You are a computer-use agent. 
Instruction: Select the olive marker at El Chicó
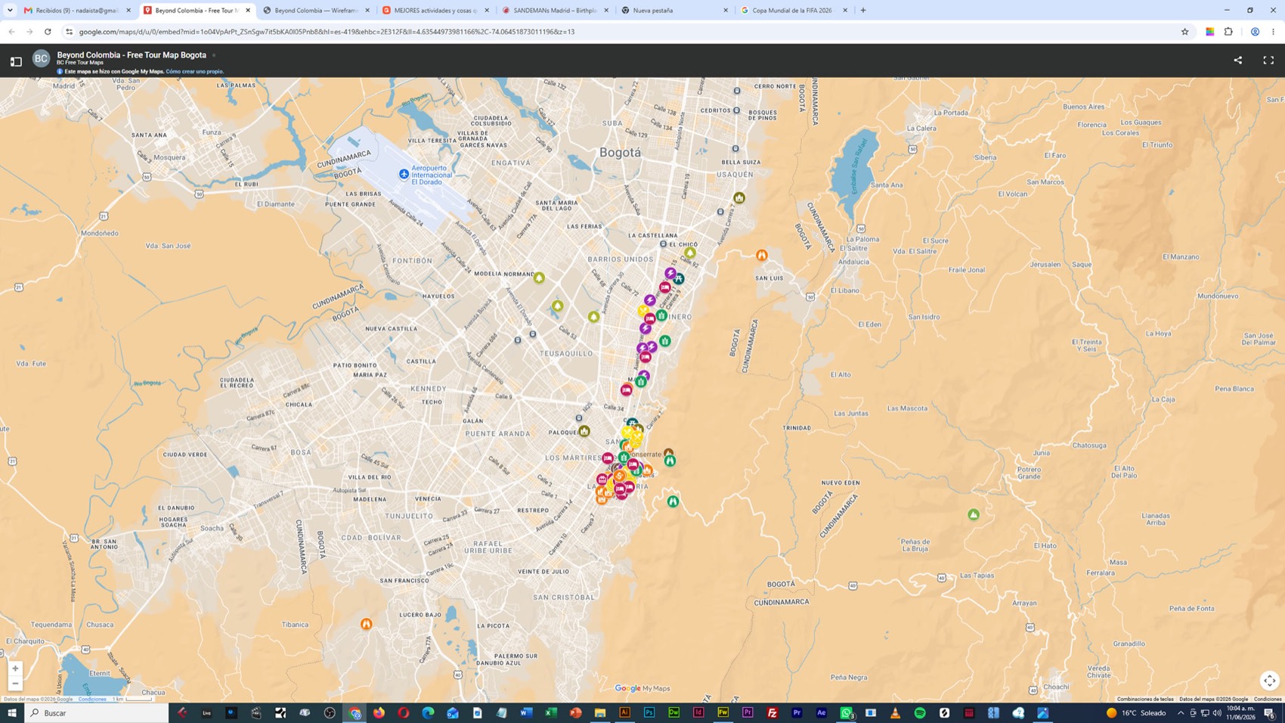point(690,253)
